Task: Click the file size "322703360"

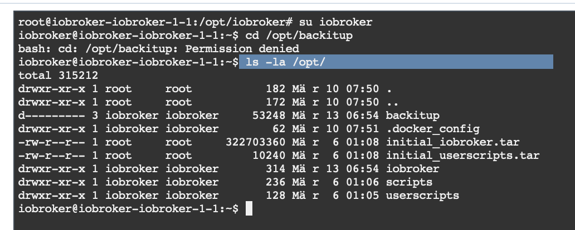Action: [x=253, y=142]
